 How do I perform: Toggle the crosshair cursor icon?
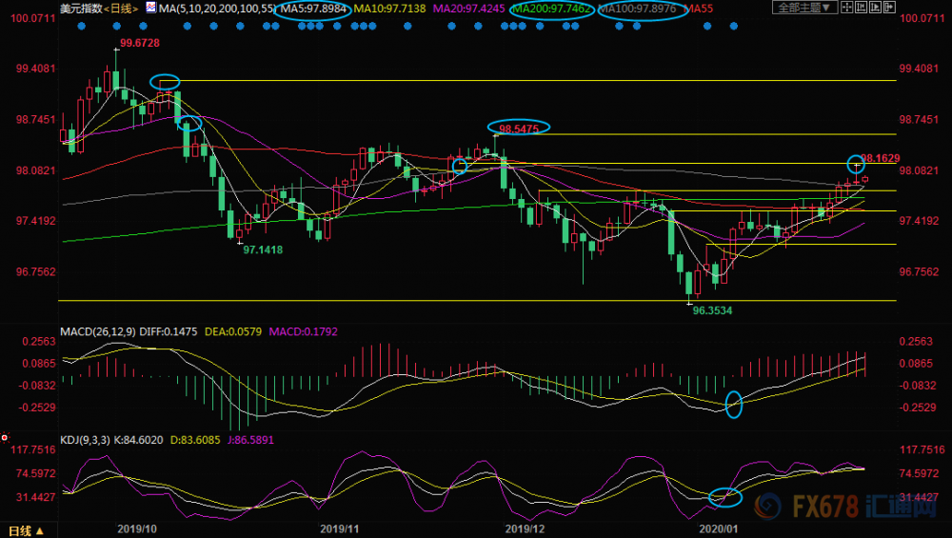pos(847,8)
